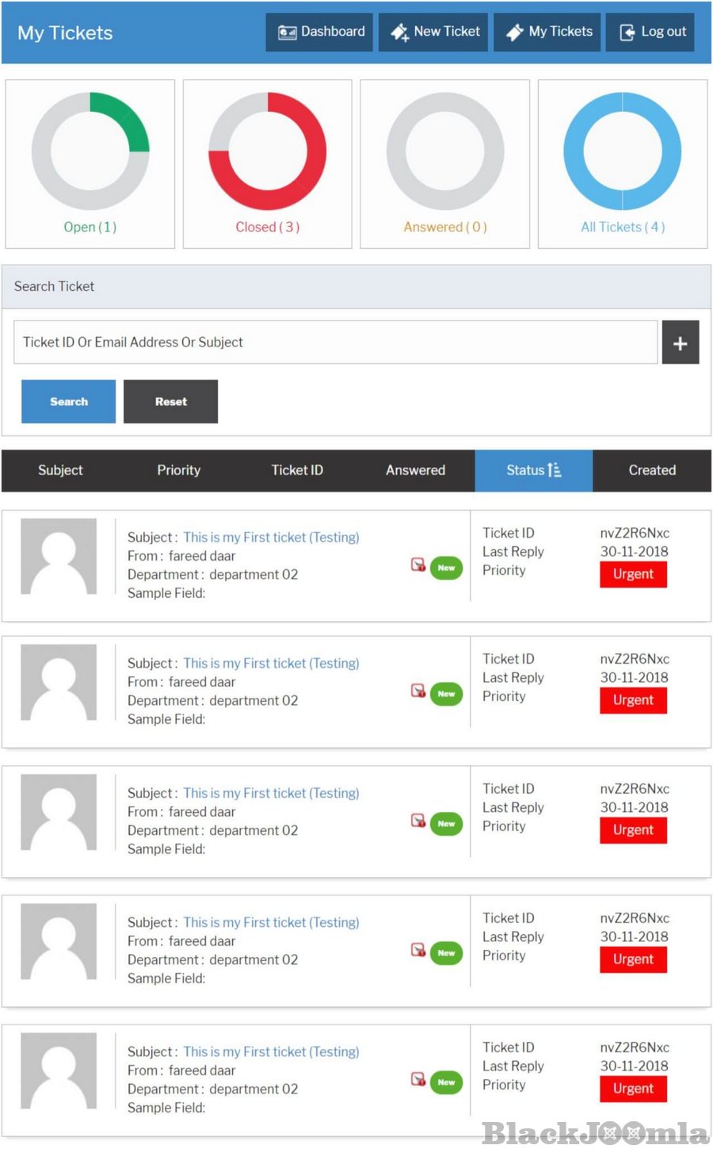Screen dimensions: 713x1149
Task: Go to My Tickets in header
Action: click(548, 32)
